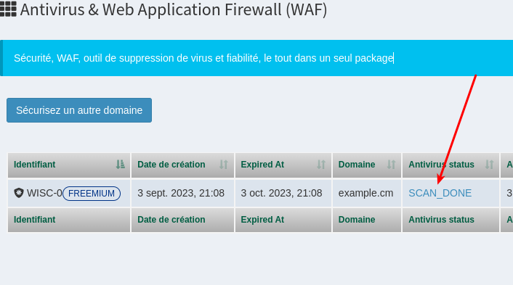
Task: Click the FREEMIUM badge
Action: coord(92,194)
